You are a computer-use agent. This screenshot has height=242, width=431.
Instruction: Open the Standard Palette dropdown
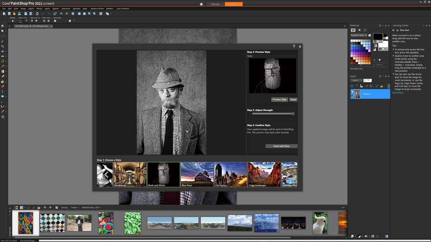tap(359, 35)
